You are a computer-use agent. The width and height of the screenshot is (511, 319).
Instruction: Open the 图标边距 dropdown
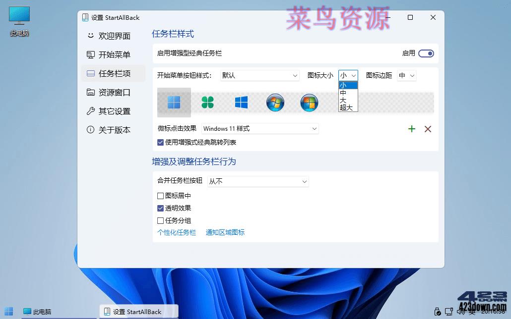click(x=406, y=75)
